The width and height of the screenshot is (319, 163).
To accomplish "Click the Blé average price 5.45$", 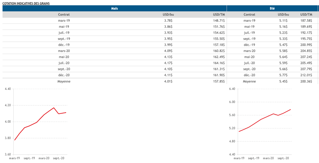I will tap(283, 81).
